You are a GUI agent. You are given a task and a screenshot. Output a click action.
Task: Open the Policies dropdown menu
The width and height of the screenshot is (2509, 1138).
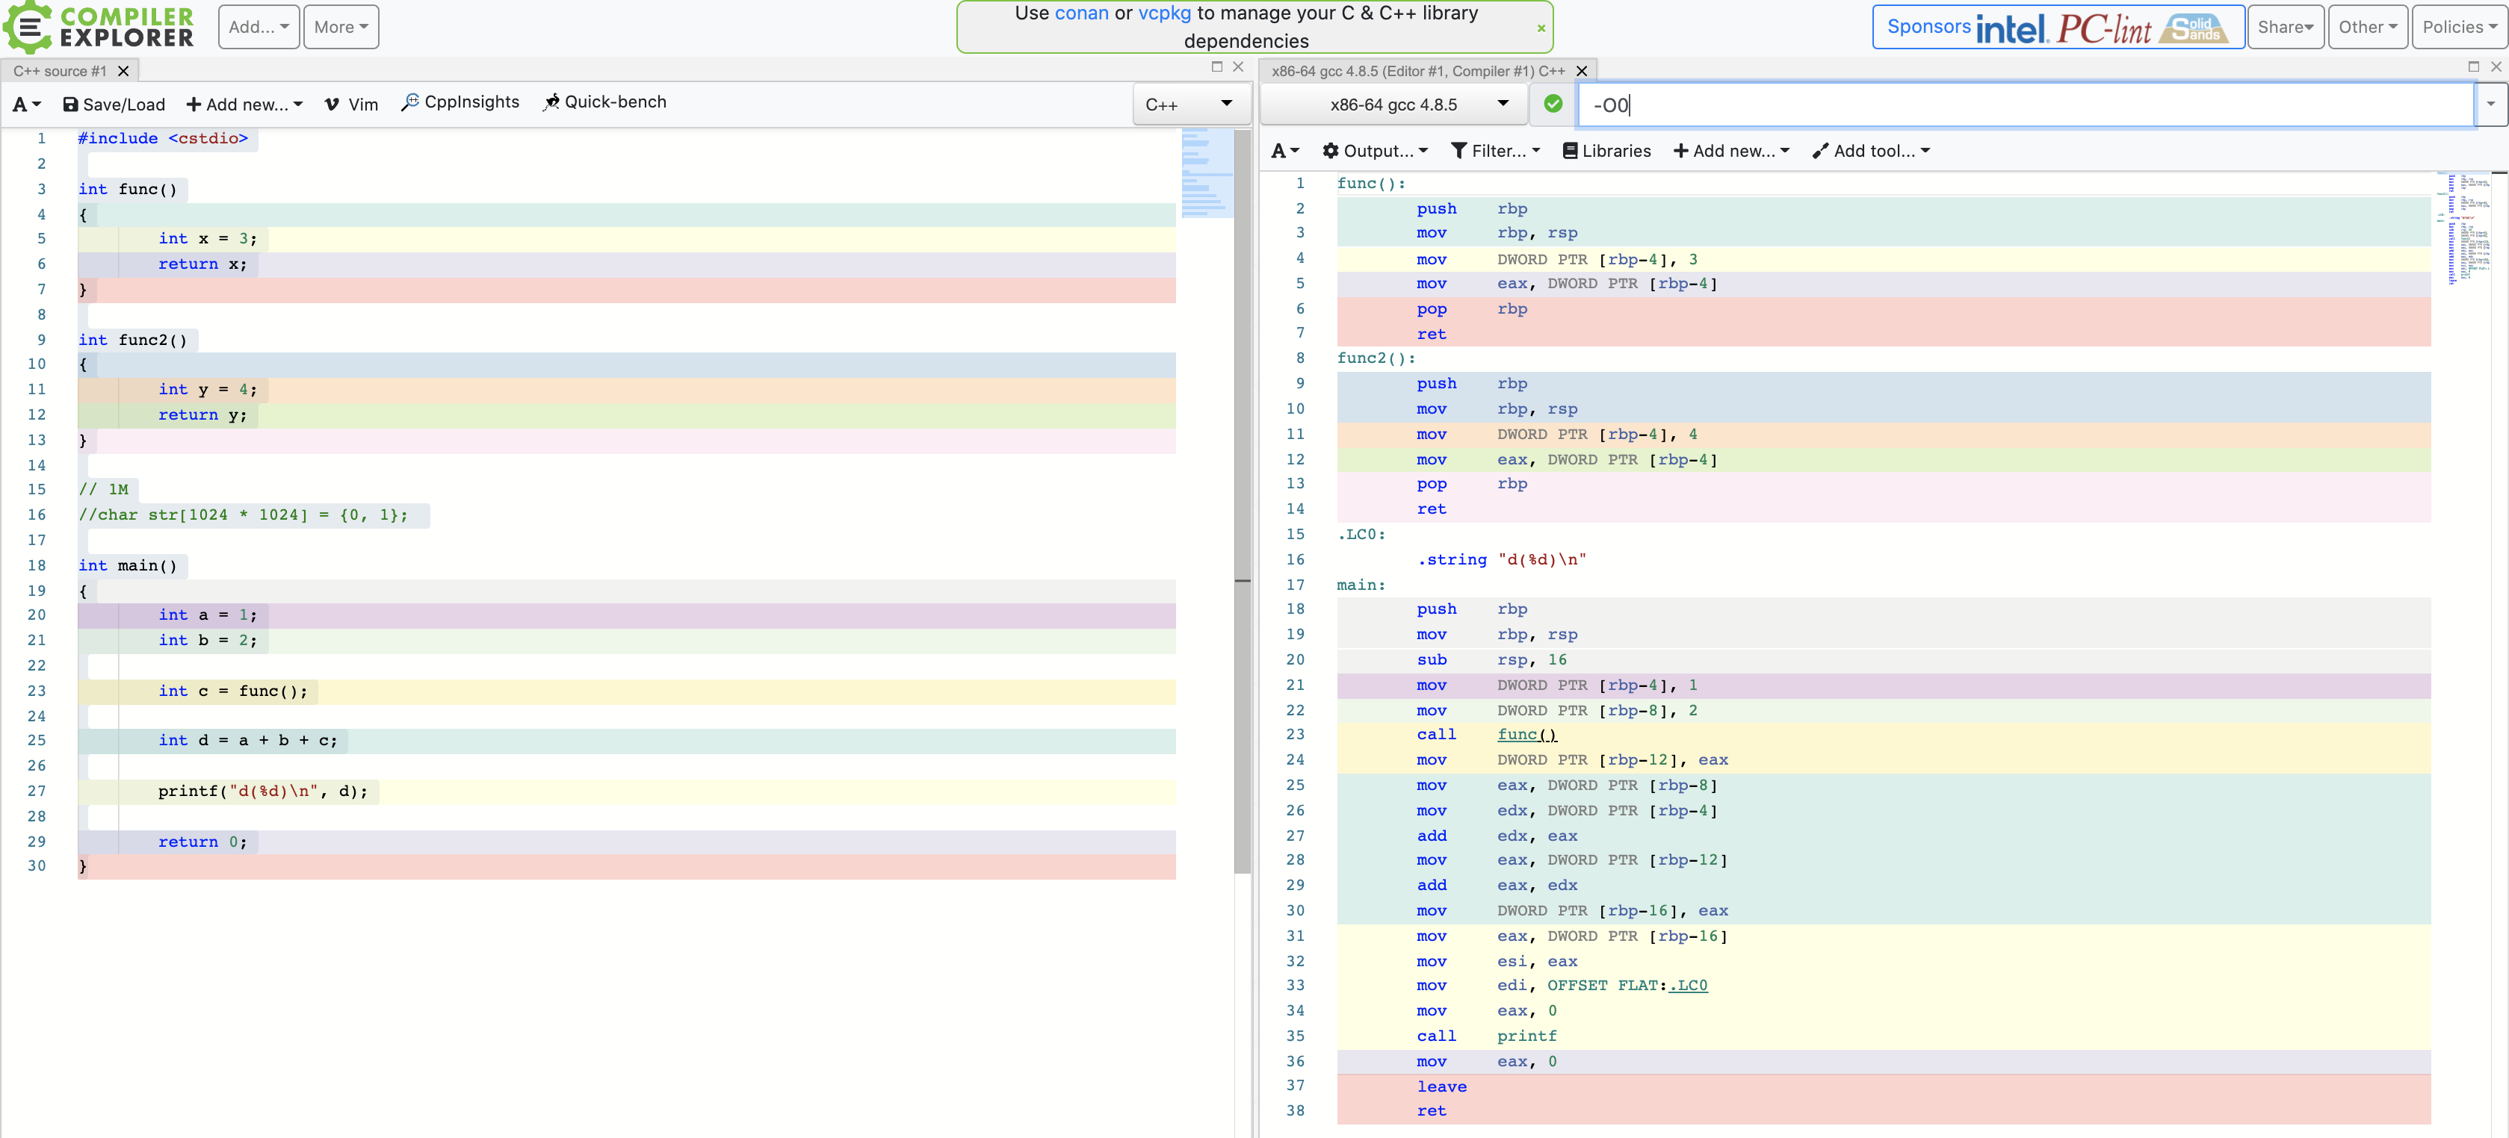tap(2460, 28)
